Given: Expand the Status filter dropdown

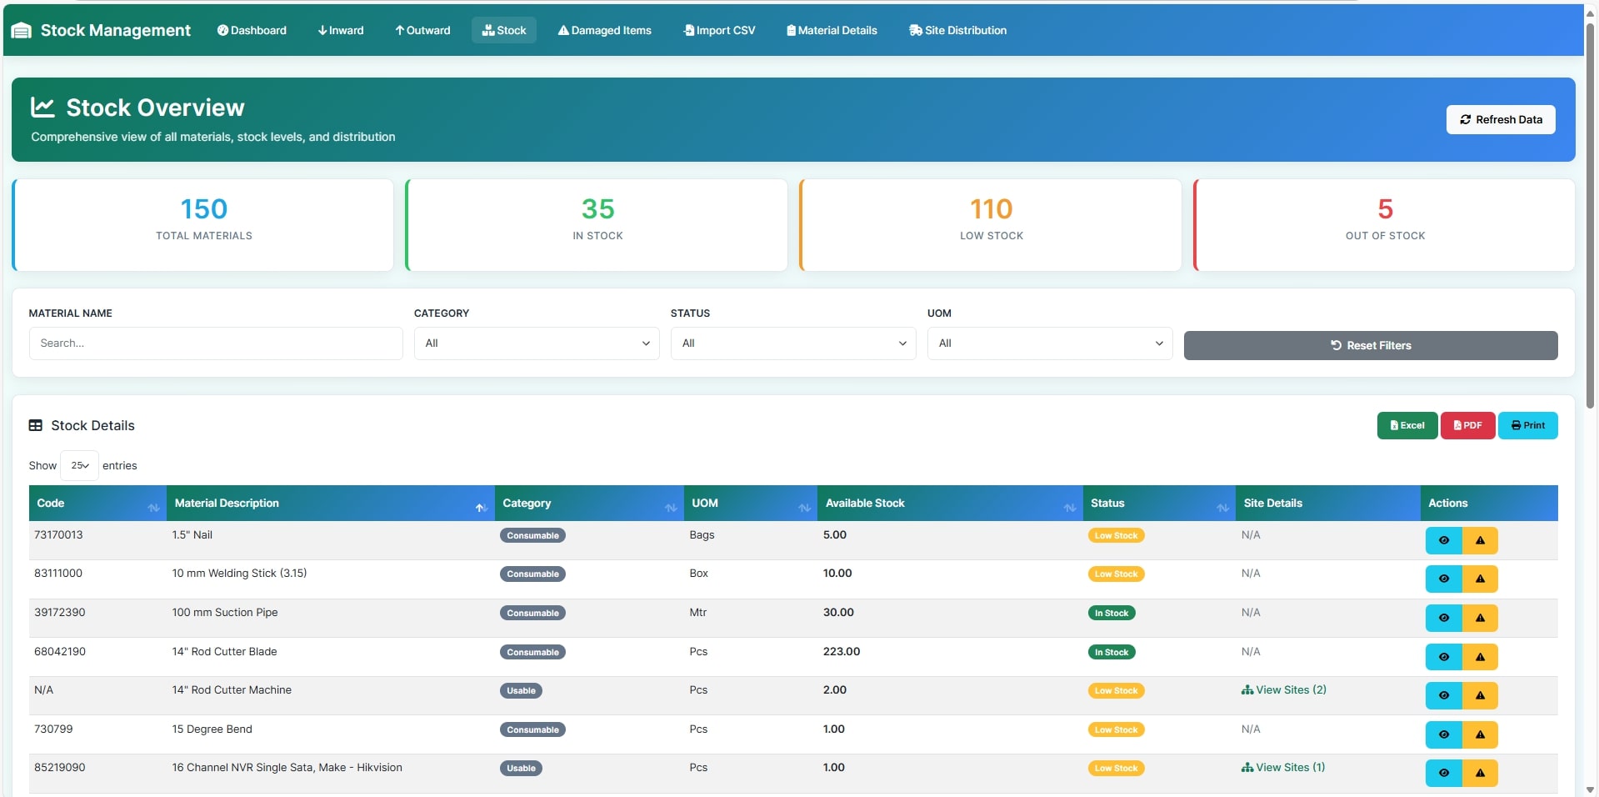Looking at the screenshot, I should pos(792,343).
